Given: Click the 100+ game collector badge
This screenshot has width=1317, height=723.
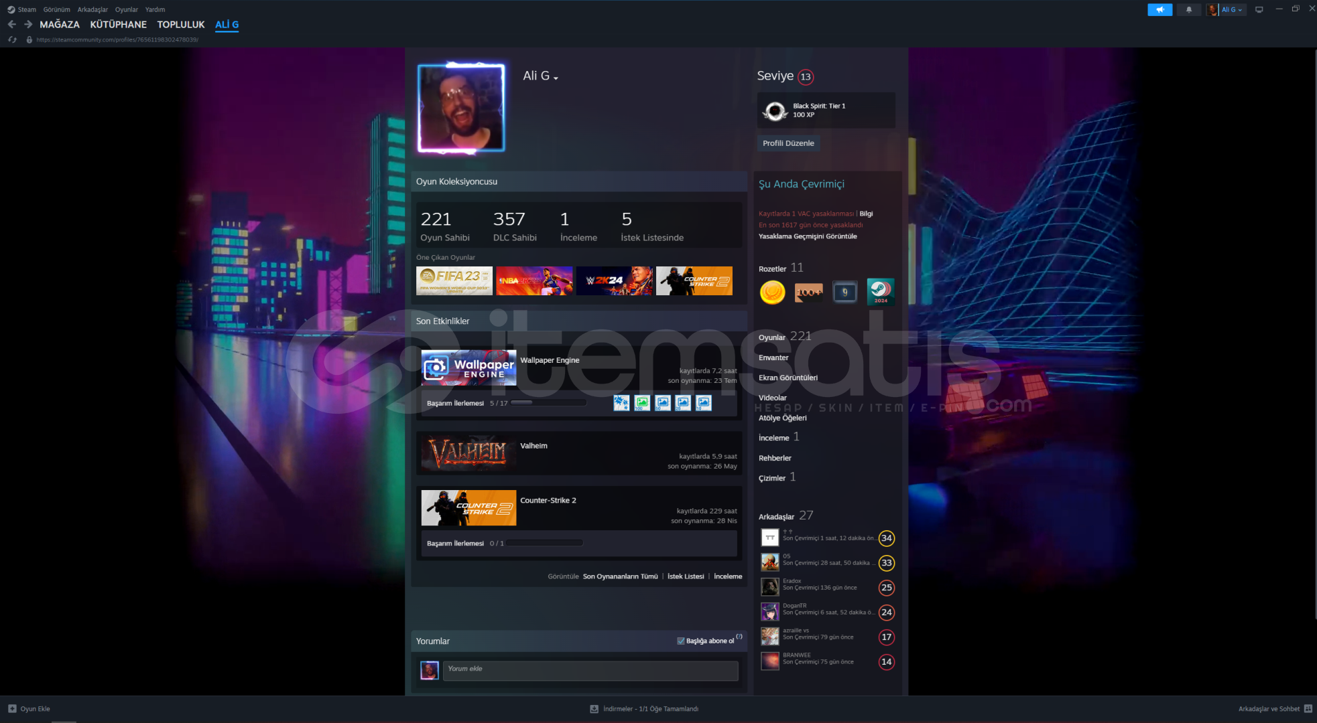Looking at the screenshot, I should [808, 292].
